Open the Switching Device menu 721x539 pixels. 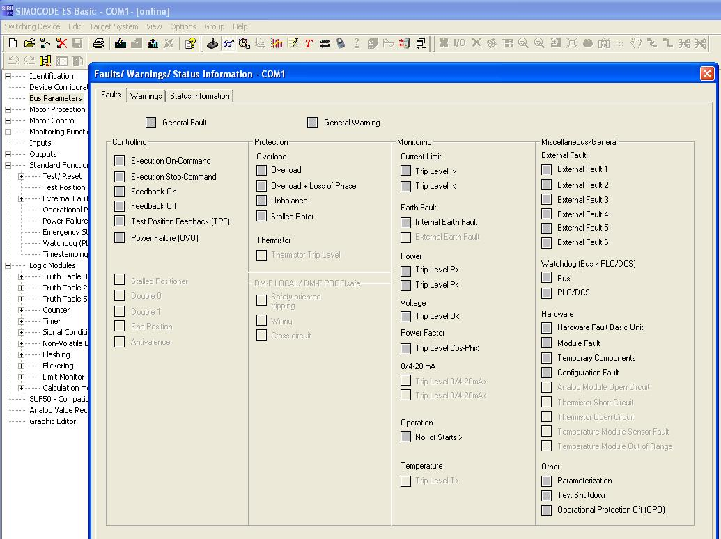(32, 26)
